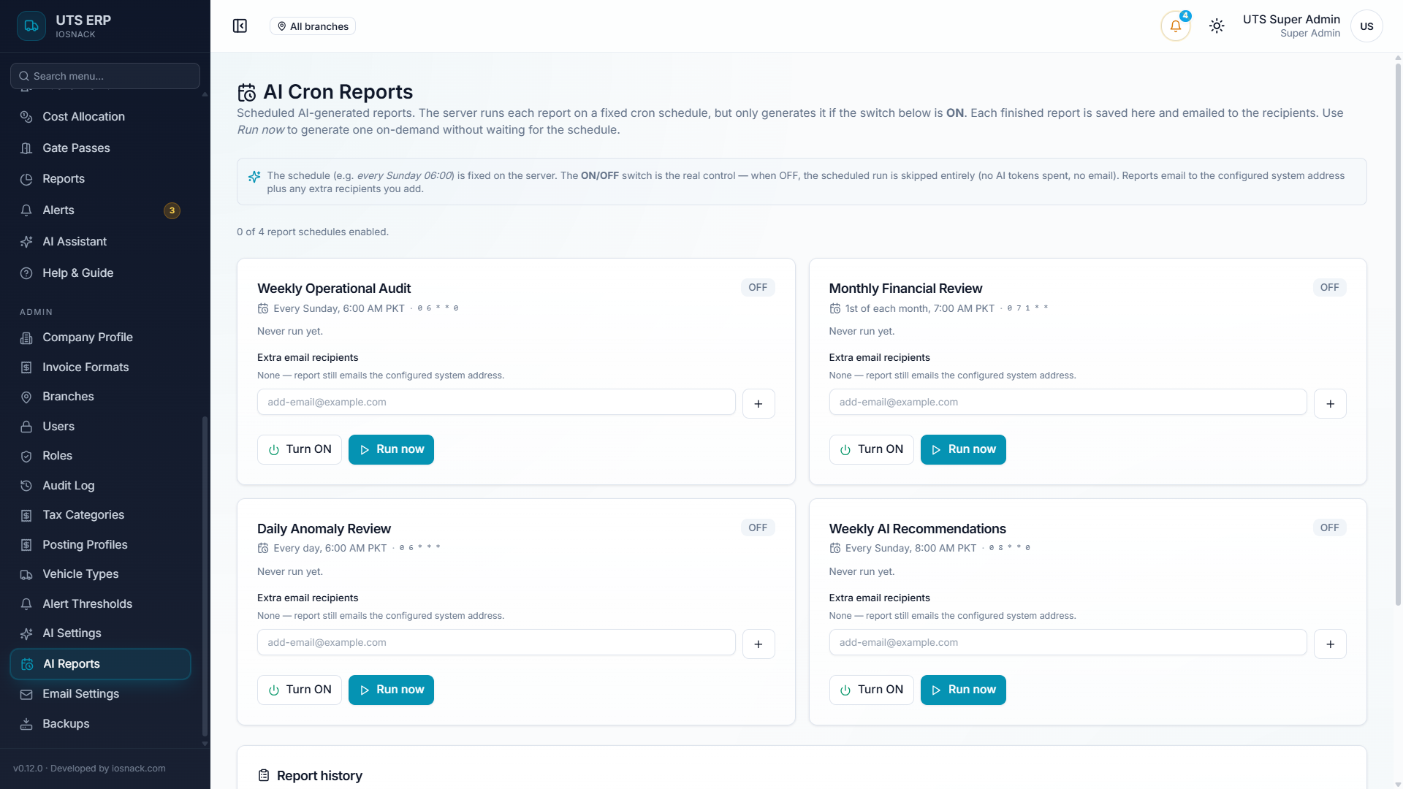Click the Users lock icon
The height and width of the screenshot is (789, 1403).
[26, 427]
